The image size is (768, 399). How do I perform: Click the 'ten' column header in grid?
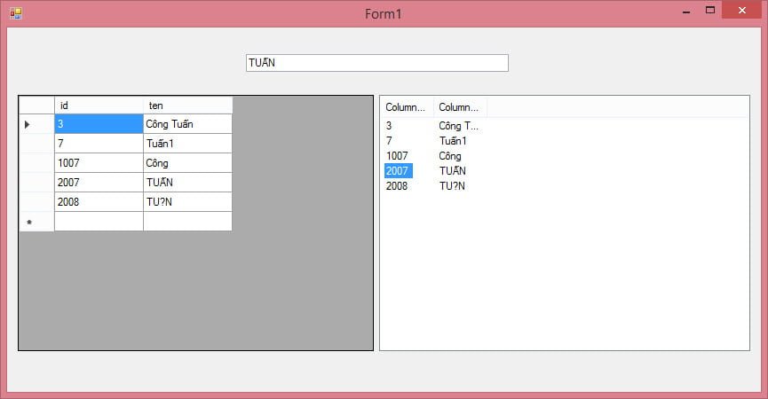(187, 106)
